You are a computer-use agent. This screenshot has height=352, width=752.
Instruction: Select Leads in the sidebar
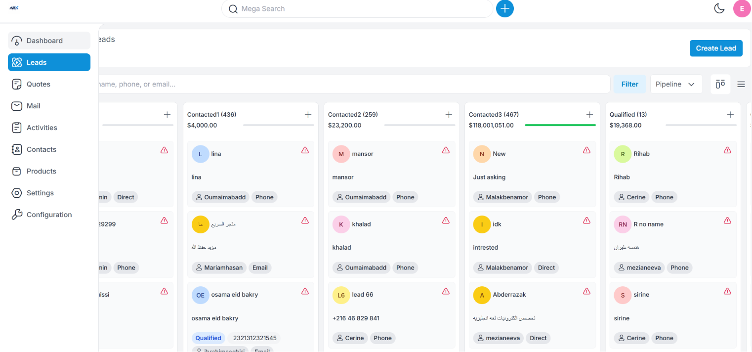click(x=49, y=62)
